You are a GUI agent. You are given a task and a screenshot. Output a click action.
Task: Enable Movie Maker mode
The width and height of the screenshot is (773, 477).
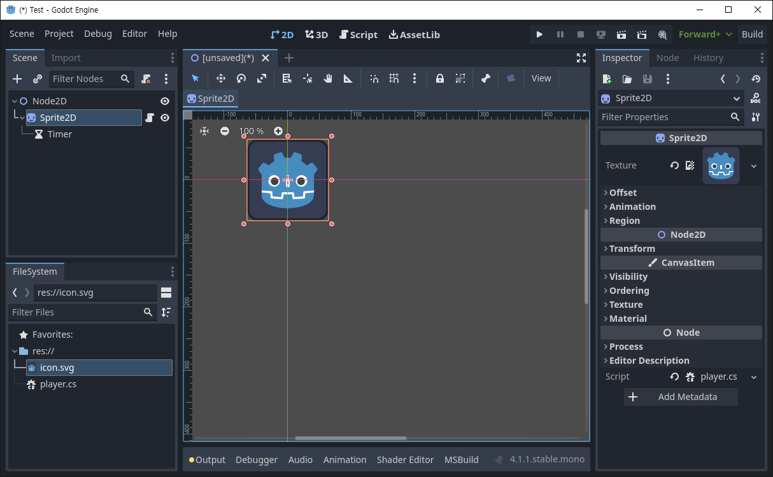[662, 34]
